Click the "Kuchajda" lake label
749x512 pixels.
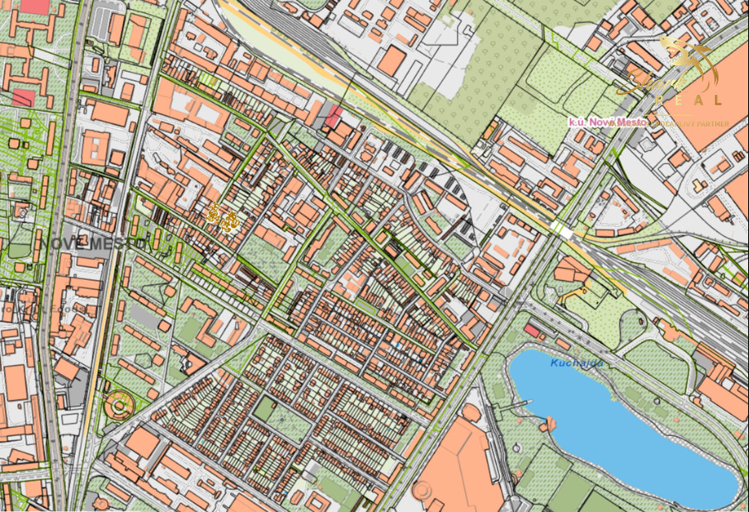coord(577,363)
